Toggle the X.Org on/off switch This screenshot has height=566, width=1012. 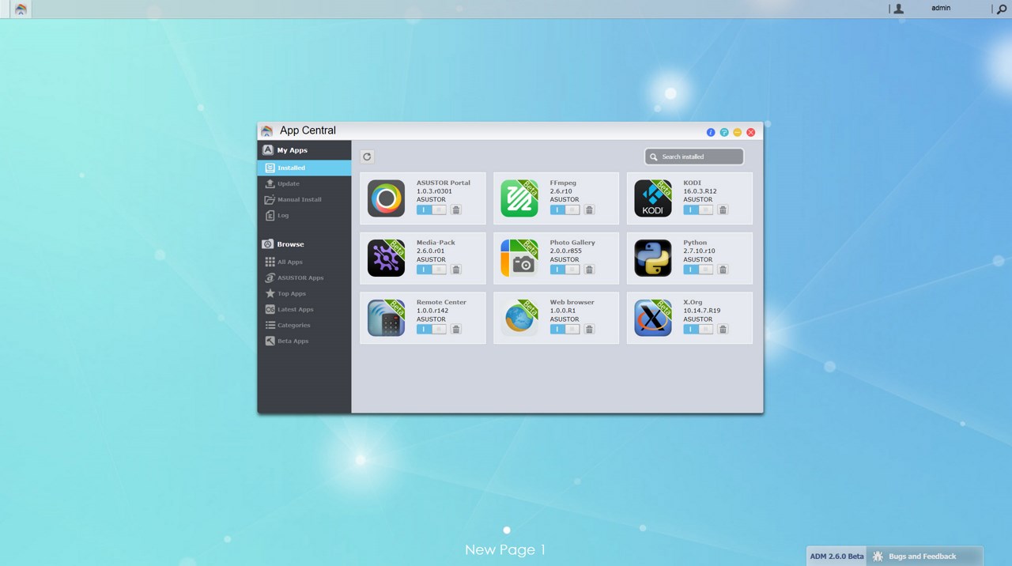[x=698, y=330]
